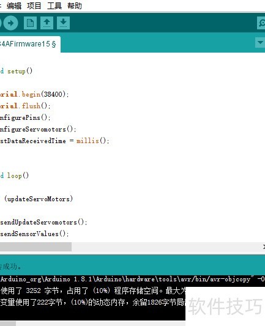Click the editor horizontal scrollbar thumb
This screenshot has width=265, height=326.
point(35,246)
